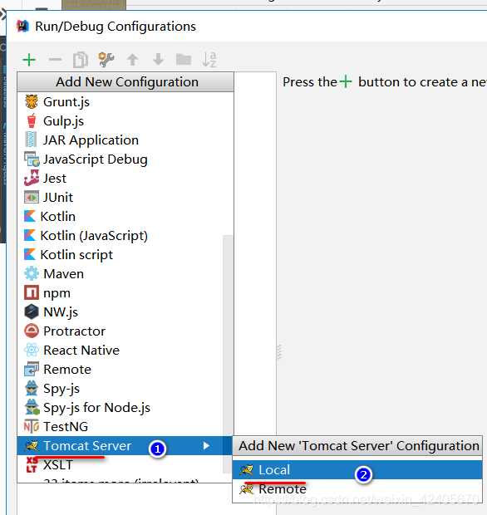Select the JavaScript Debug icon

[x=32, y=159]
